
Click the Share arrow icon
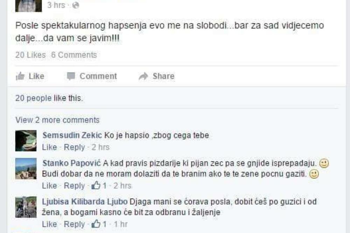pyautogui.click(x=143, y=76)
